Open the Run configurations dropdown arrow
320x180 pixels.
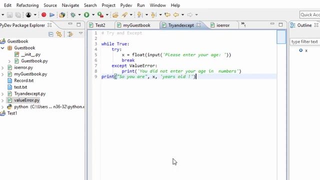(93, 15)
